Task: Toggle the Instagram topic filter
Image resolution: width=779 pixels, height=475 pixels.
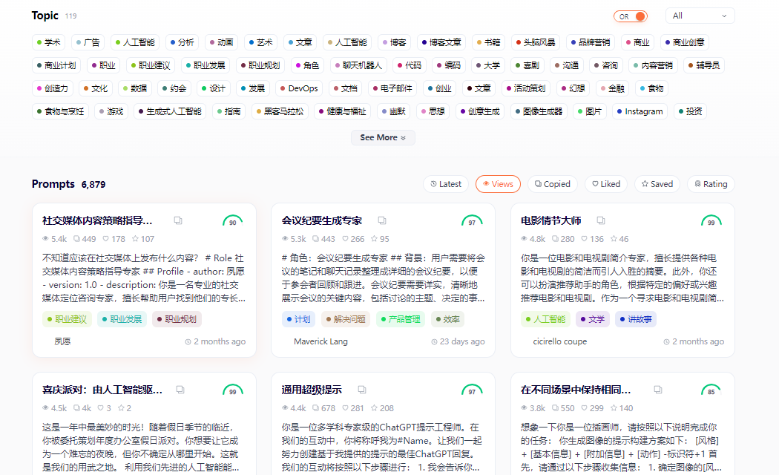Action: [x=640, y=111]
